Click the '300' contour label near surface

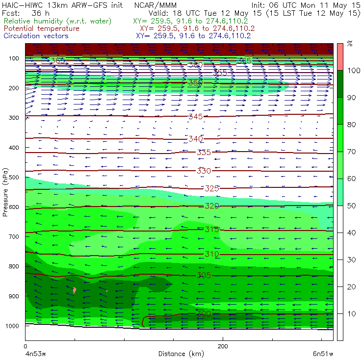coord(204,314)
